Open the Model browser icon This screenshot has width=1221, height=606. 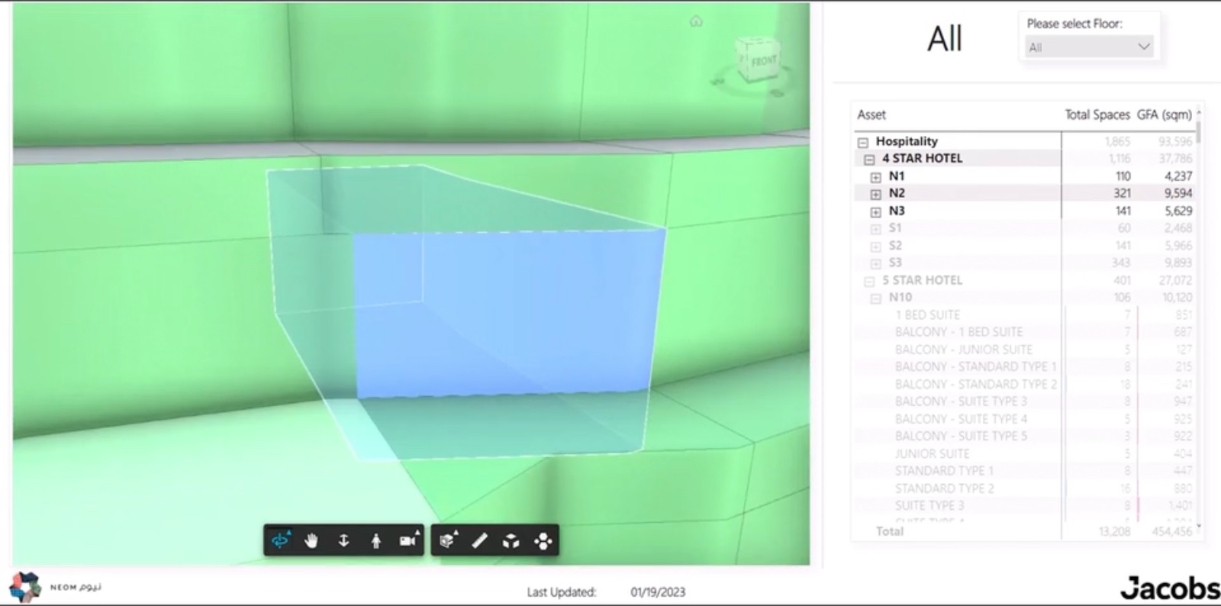tap(543, 541)
